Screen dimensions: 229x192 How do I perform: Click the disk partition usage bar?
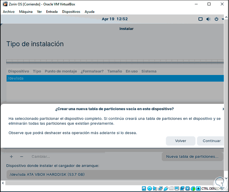[115, 62]
